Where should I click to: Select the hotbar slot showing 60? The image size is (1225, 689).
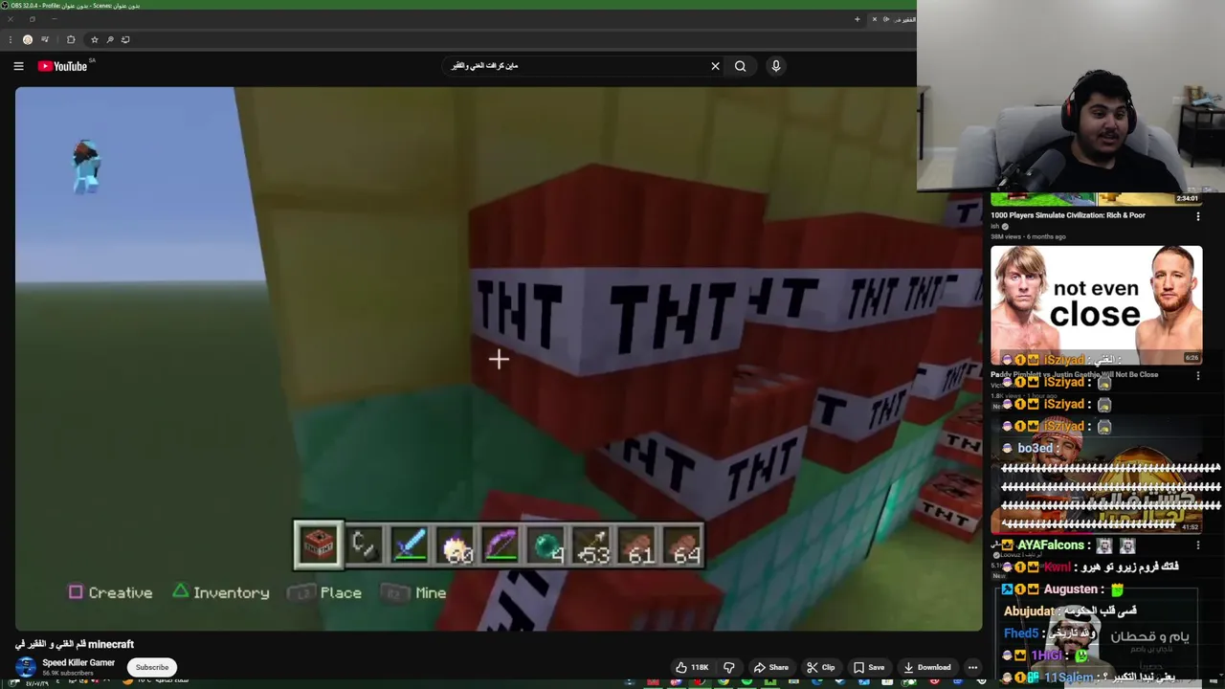click(456, 545)
